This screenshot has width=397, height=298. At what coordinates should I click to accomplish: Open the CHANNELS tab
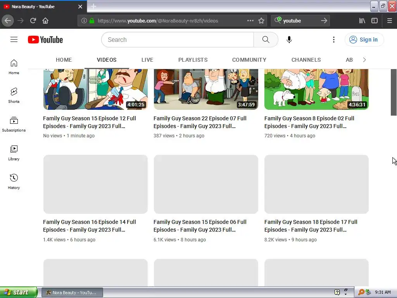pyautogui.click(x=306, y=60)
